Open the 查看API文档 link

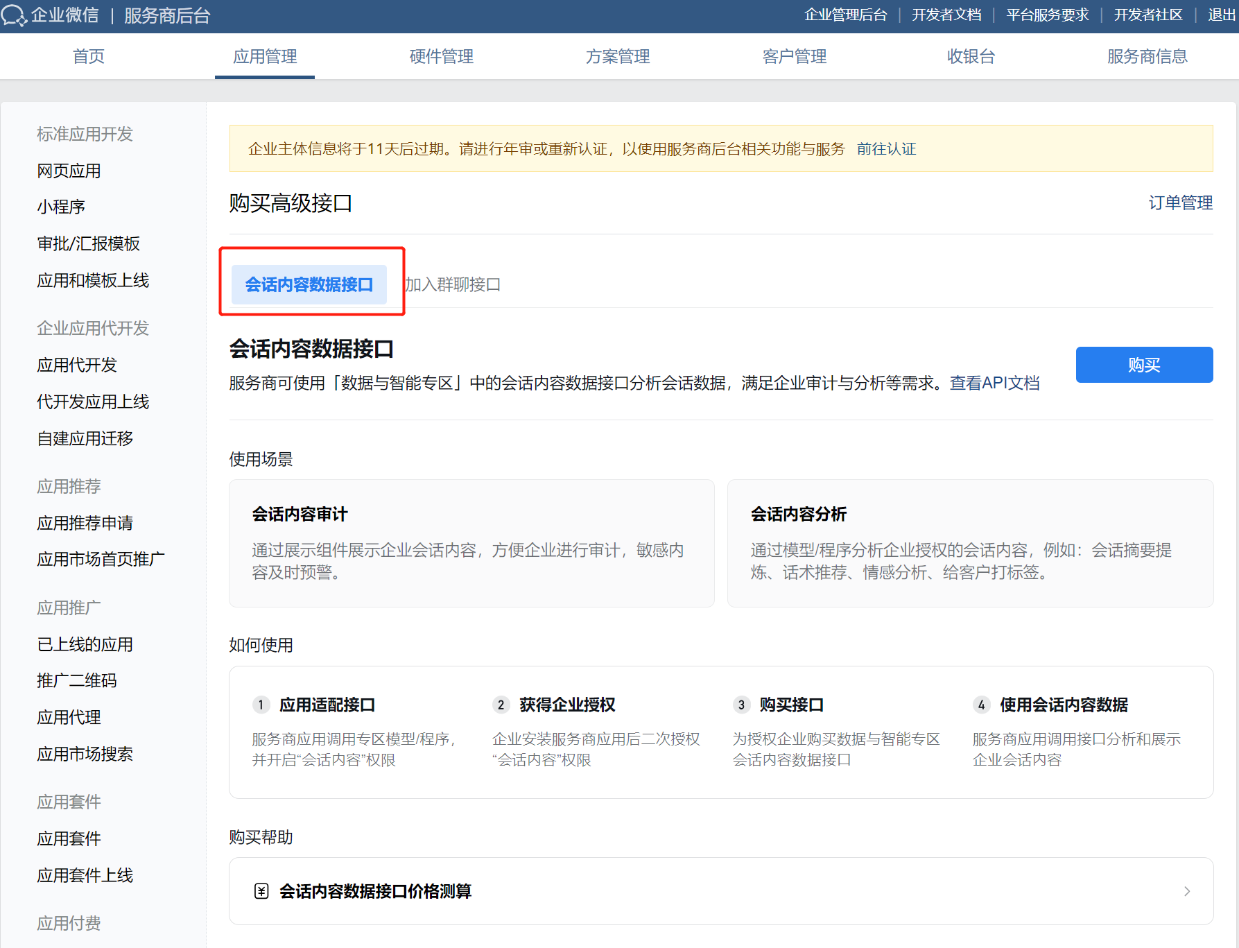point(994,383)
